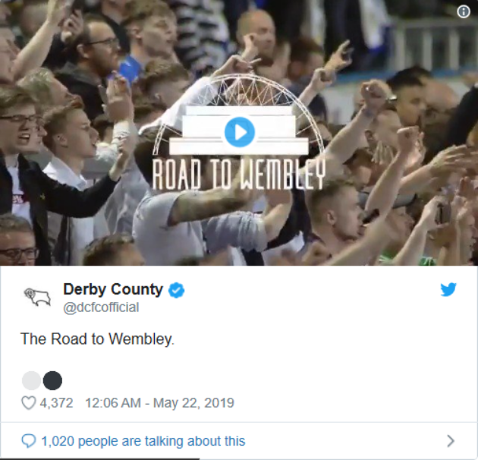Click the white circle emoji

(x=31, y=380)
